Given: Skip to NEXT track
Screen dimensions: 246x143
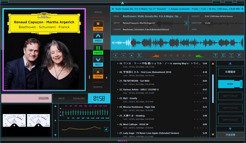Looking at the screenshot, I should [x=98, y=62].
